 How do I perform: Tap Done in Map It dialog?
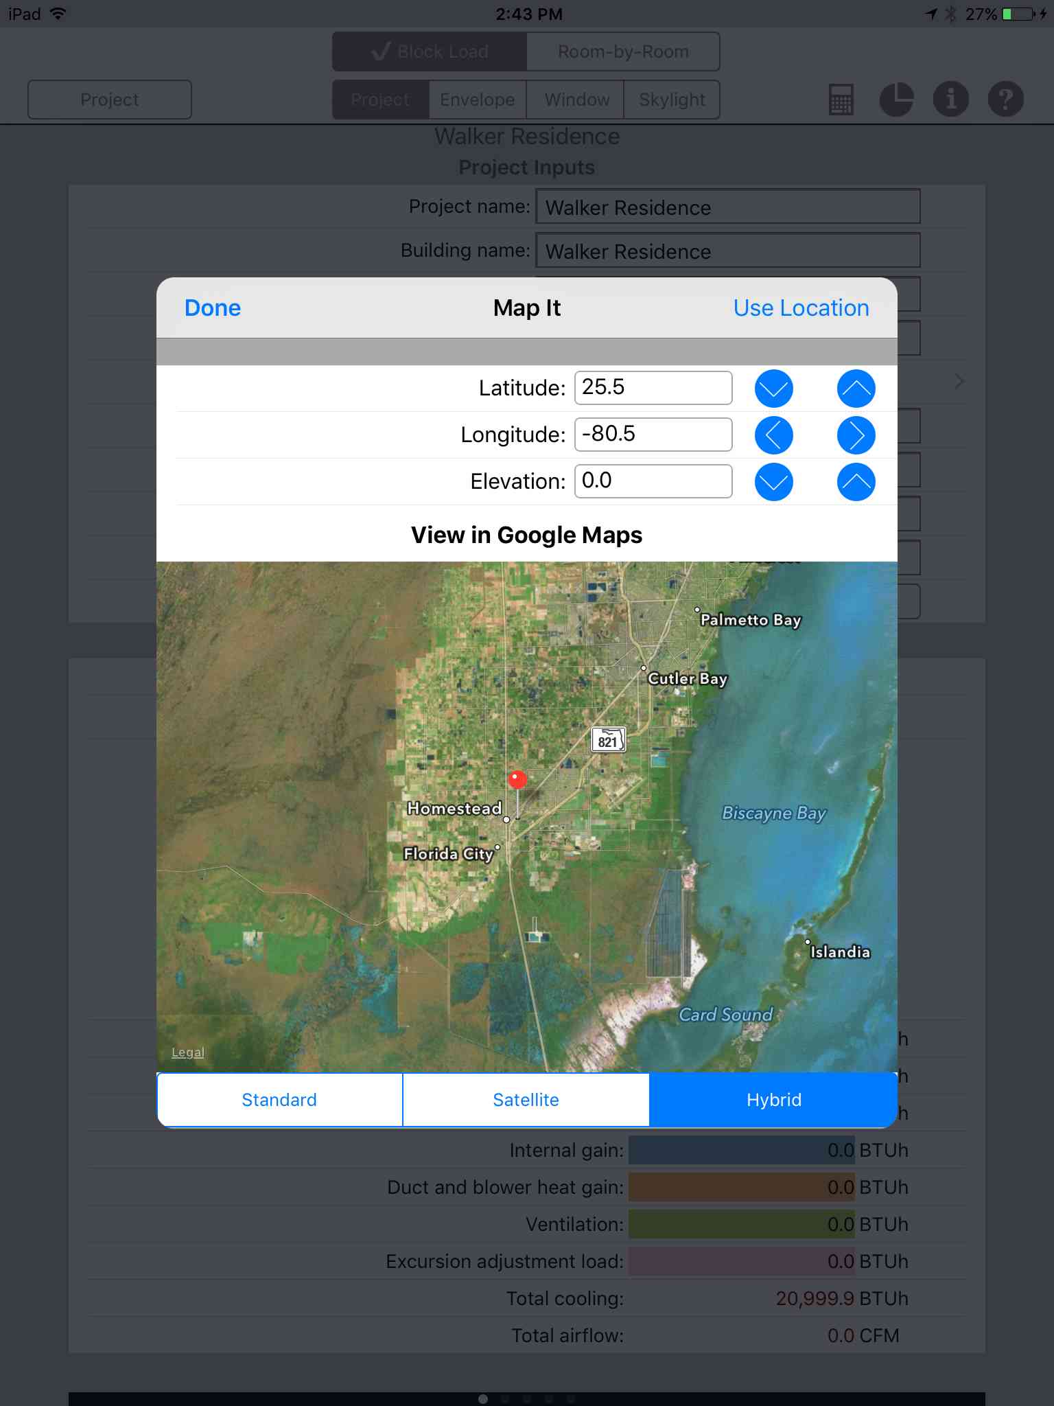tap(213, 308)
